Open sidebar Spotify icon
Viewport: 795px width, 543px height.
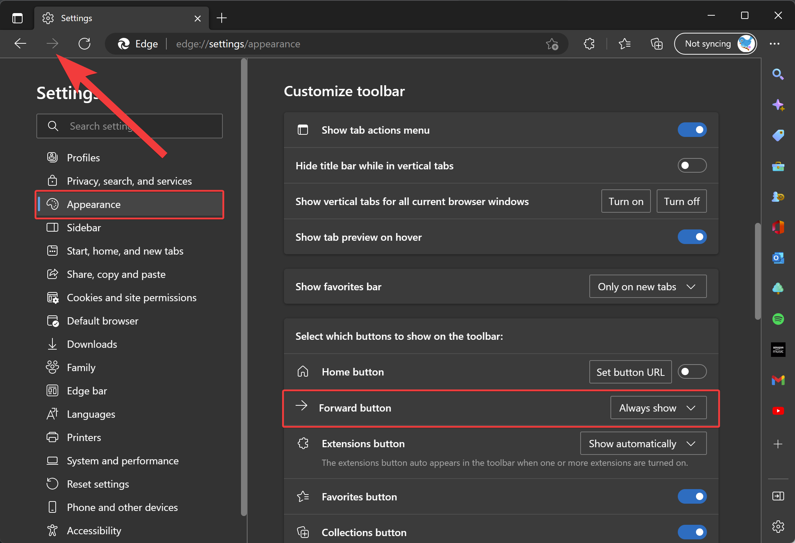coord(778,319)
